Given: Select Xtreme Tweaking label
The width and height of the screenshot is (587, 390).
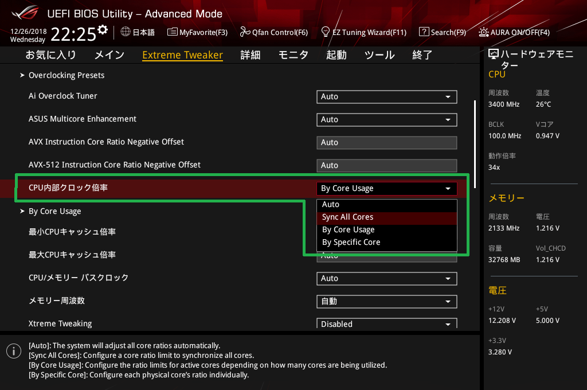Looking at the screenshot, I should click(60, 323).
